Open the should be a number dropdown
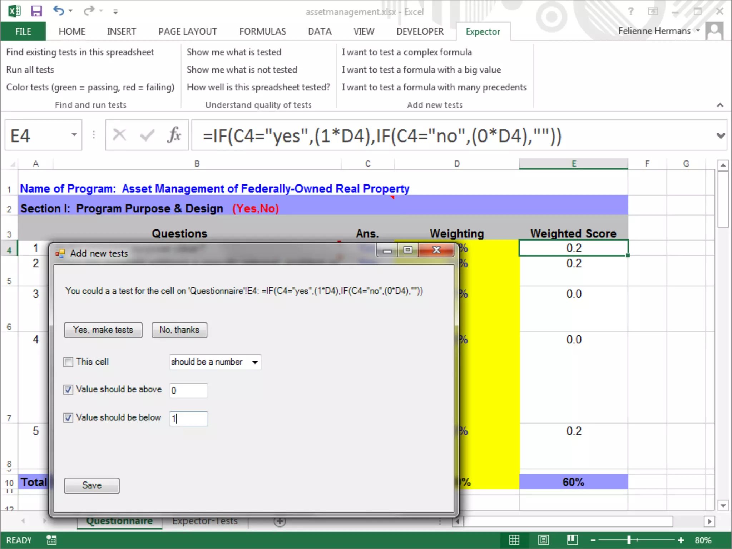The width and height of the screenshot is (732, 549). [x=255, y=362]
